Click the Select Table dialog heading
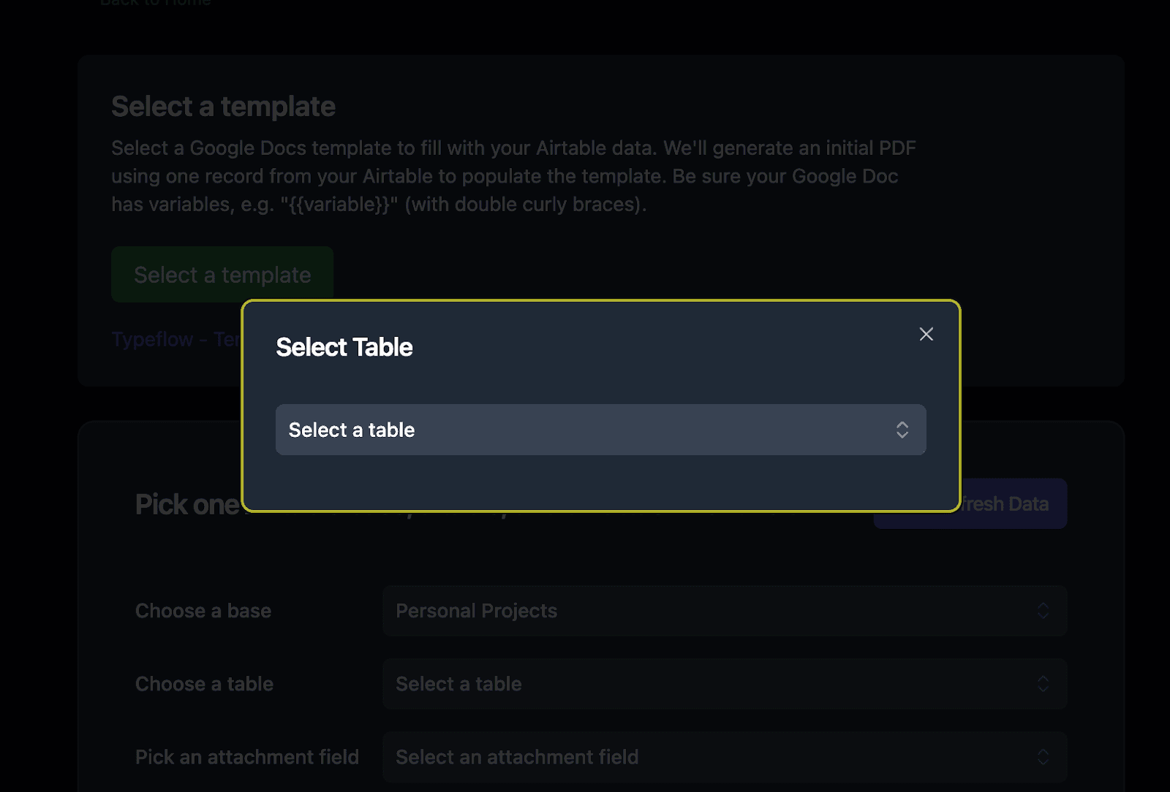 (x=344, y=347)
